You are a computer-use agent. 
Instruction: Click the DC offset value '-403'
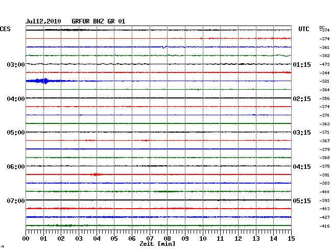(324, 209)
